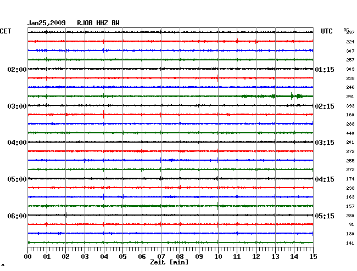Click minute tick label "10"

coord(218,257)
